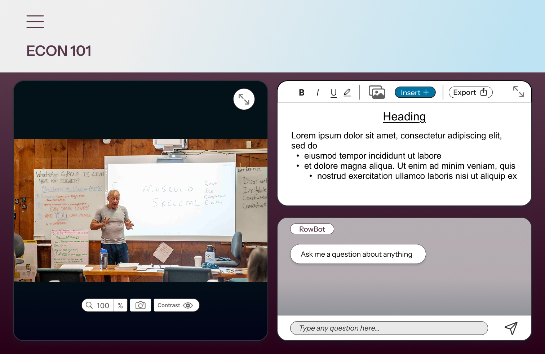The width and height of the screenshot is (545, 354).
Task: Click the zoom magnifier icon
Action: (x=89, y=305)
